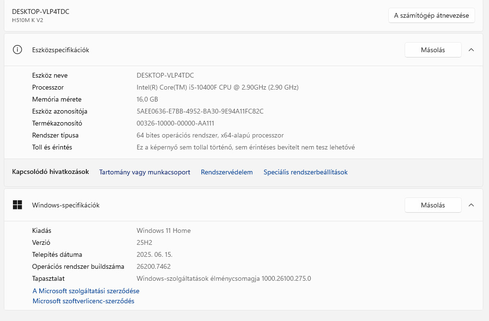Screen dimensions: 489x321
Task: Click the build number 26200.7462 value
Action: point(153,266)
